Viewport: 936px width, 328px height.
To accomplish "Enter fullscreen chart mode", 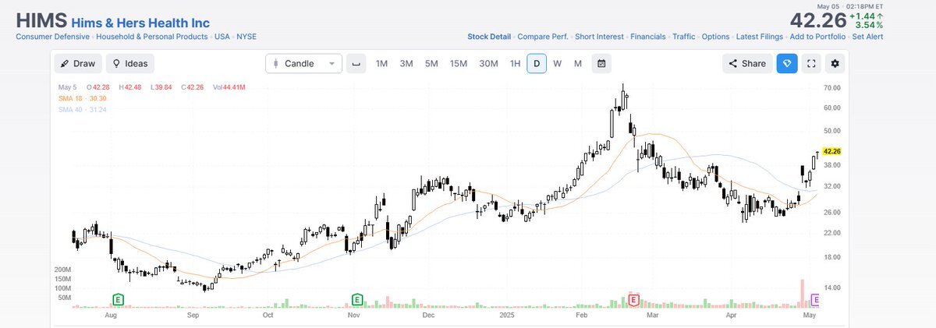I will (811, 63).
